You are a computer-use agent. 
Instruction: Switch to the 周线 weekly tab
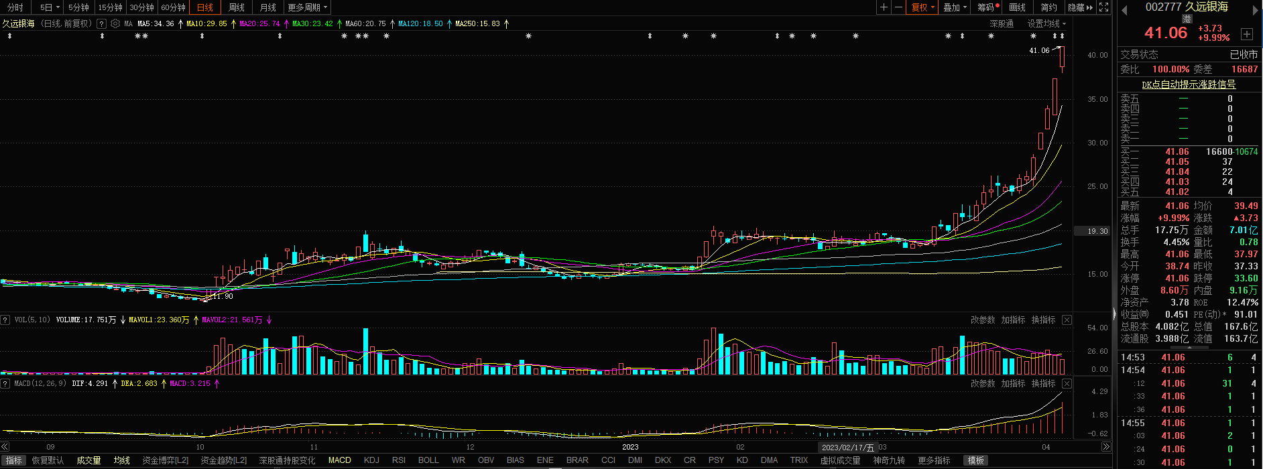(x=237, y=7)
